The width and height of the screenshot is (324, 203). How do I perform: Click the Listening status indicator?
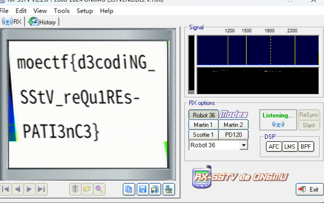coord(278,120)
